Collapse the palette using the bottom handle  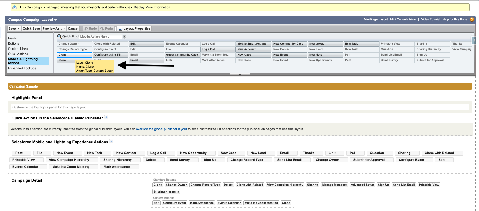click(240, 74)
